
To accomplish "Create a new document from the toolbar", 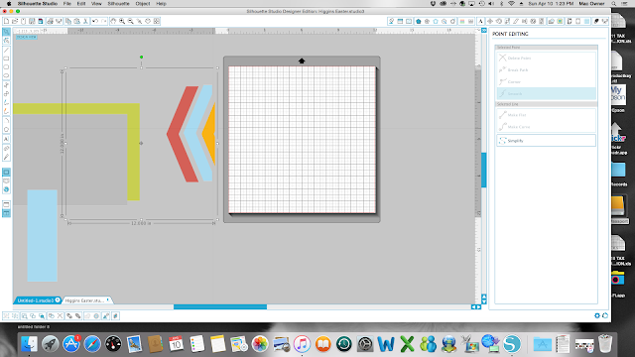I will [6, 21].
